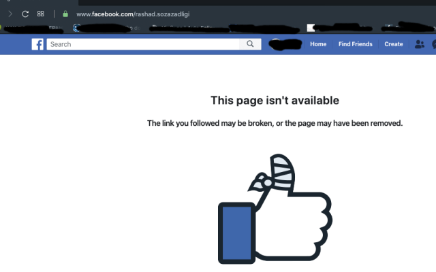Click the green padlock security icon
Image resolution: width=436 pixels, height=272 pixels.
(65, 14)
